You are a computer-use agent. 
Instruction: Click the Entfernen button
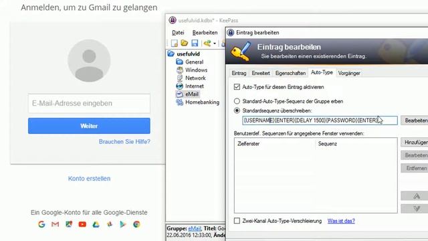click(415, 168)
